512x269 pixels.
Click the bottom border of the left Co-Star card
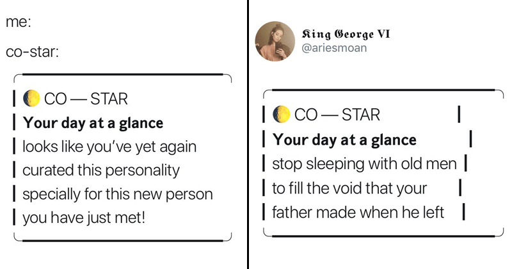(x=122, y=240)
